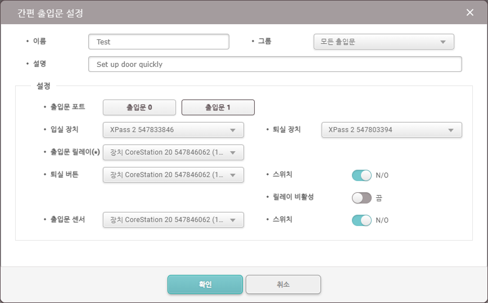Image resolution: width=488 pixels, height=303 pixels.
Task: Select the 출입문 1 port button
Action: point(218,107)
